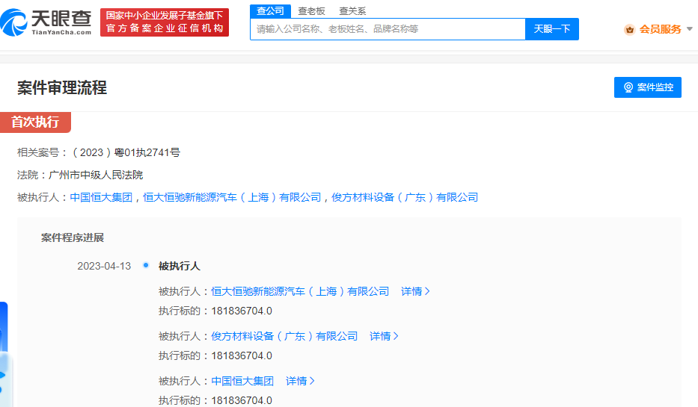698x407 pixels.
Task: View 详情 for 中国恒大集团
Action: pos(300,381)
